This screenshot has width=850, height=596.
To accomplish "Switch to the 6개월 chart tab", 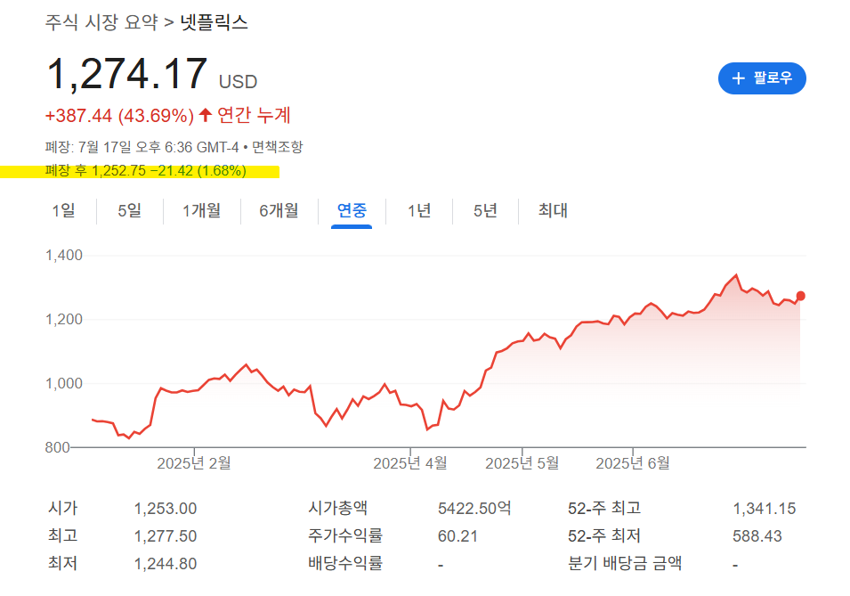I will 279,210.
